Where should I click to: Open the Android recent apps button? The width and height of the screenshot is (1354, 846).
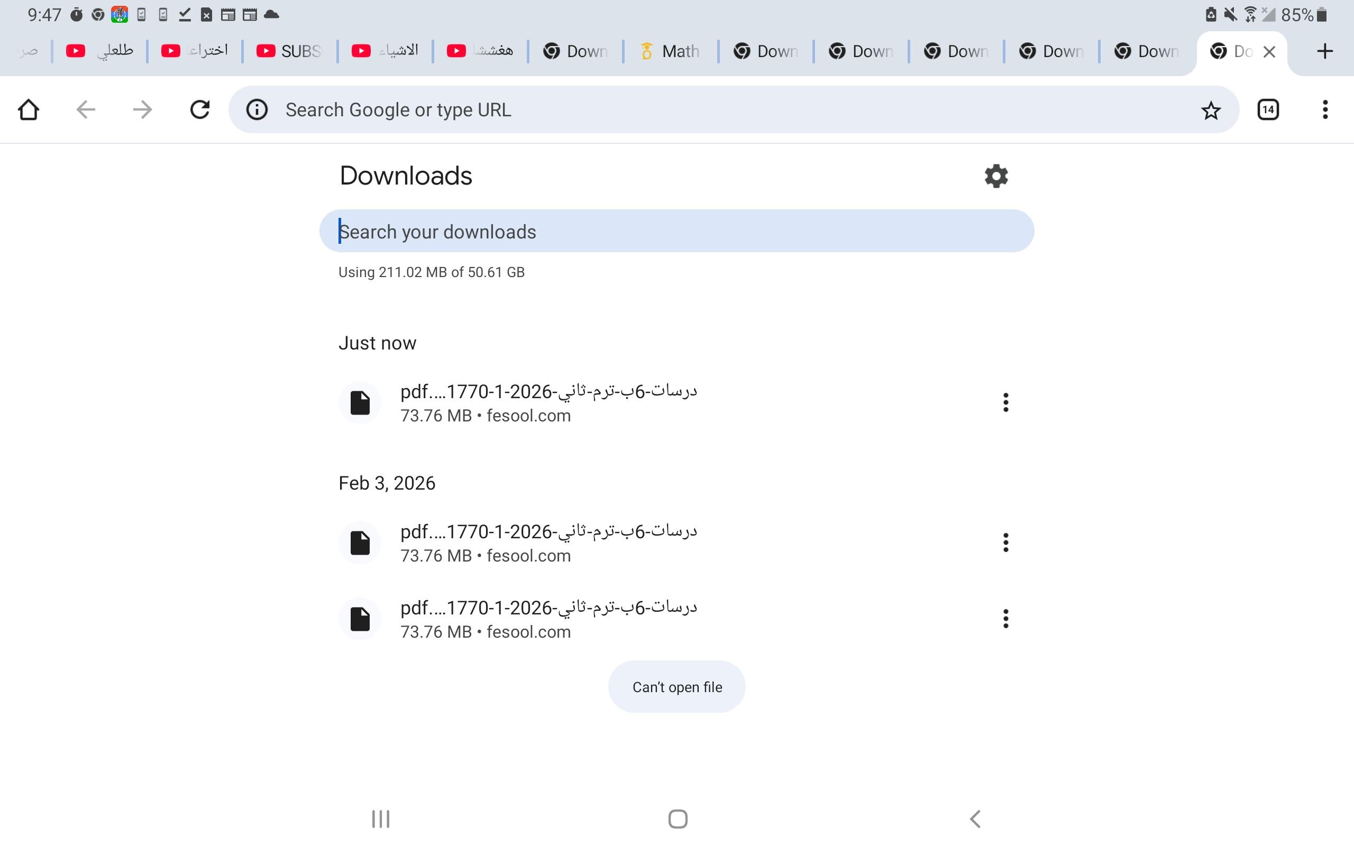pyautogui.click(x=380, y=819)
